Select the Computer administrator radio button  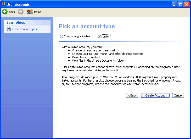point(62,36)
